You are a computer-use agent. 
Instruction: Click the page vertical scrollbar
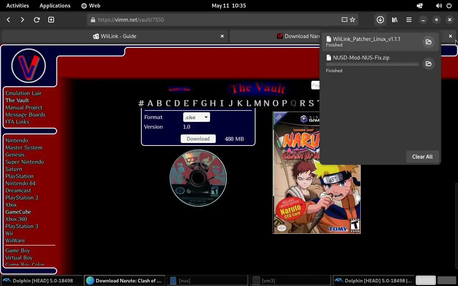[456, 226]
